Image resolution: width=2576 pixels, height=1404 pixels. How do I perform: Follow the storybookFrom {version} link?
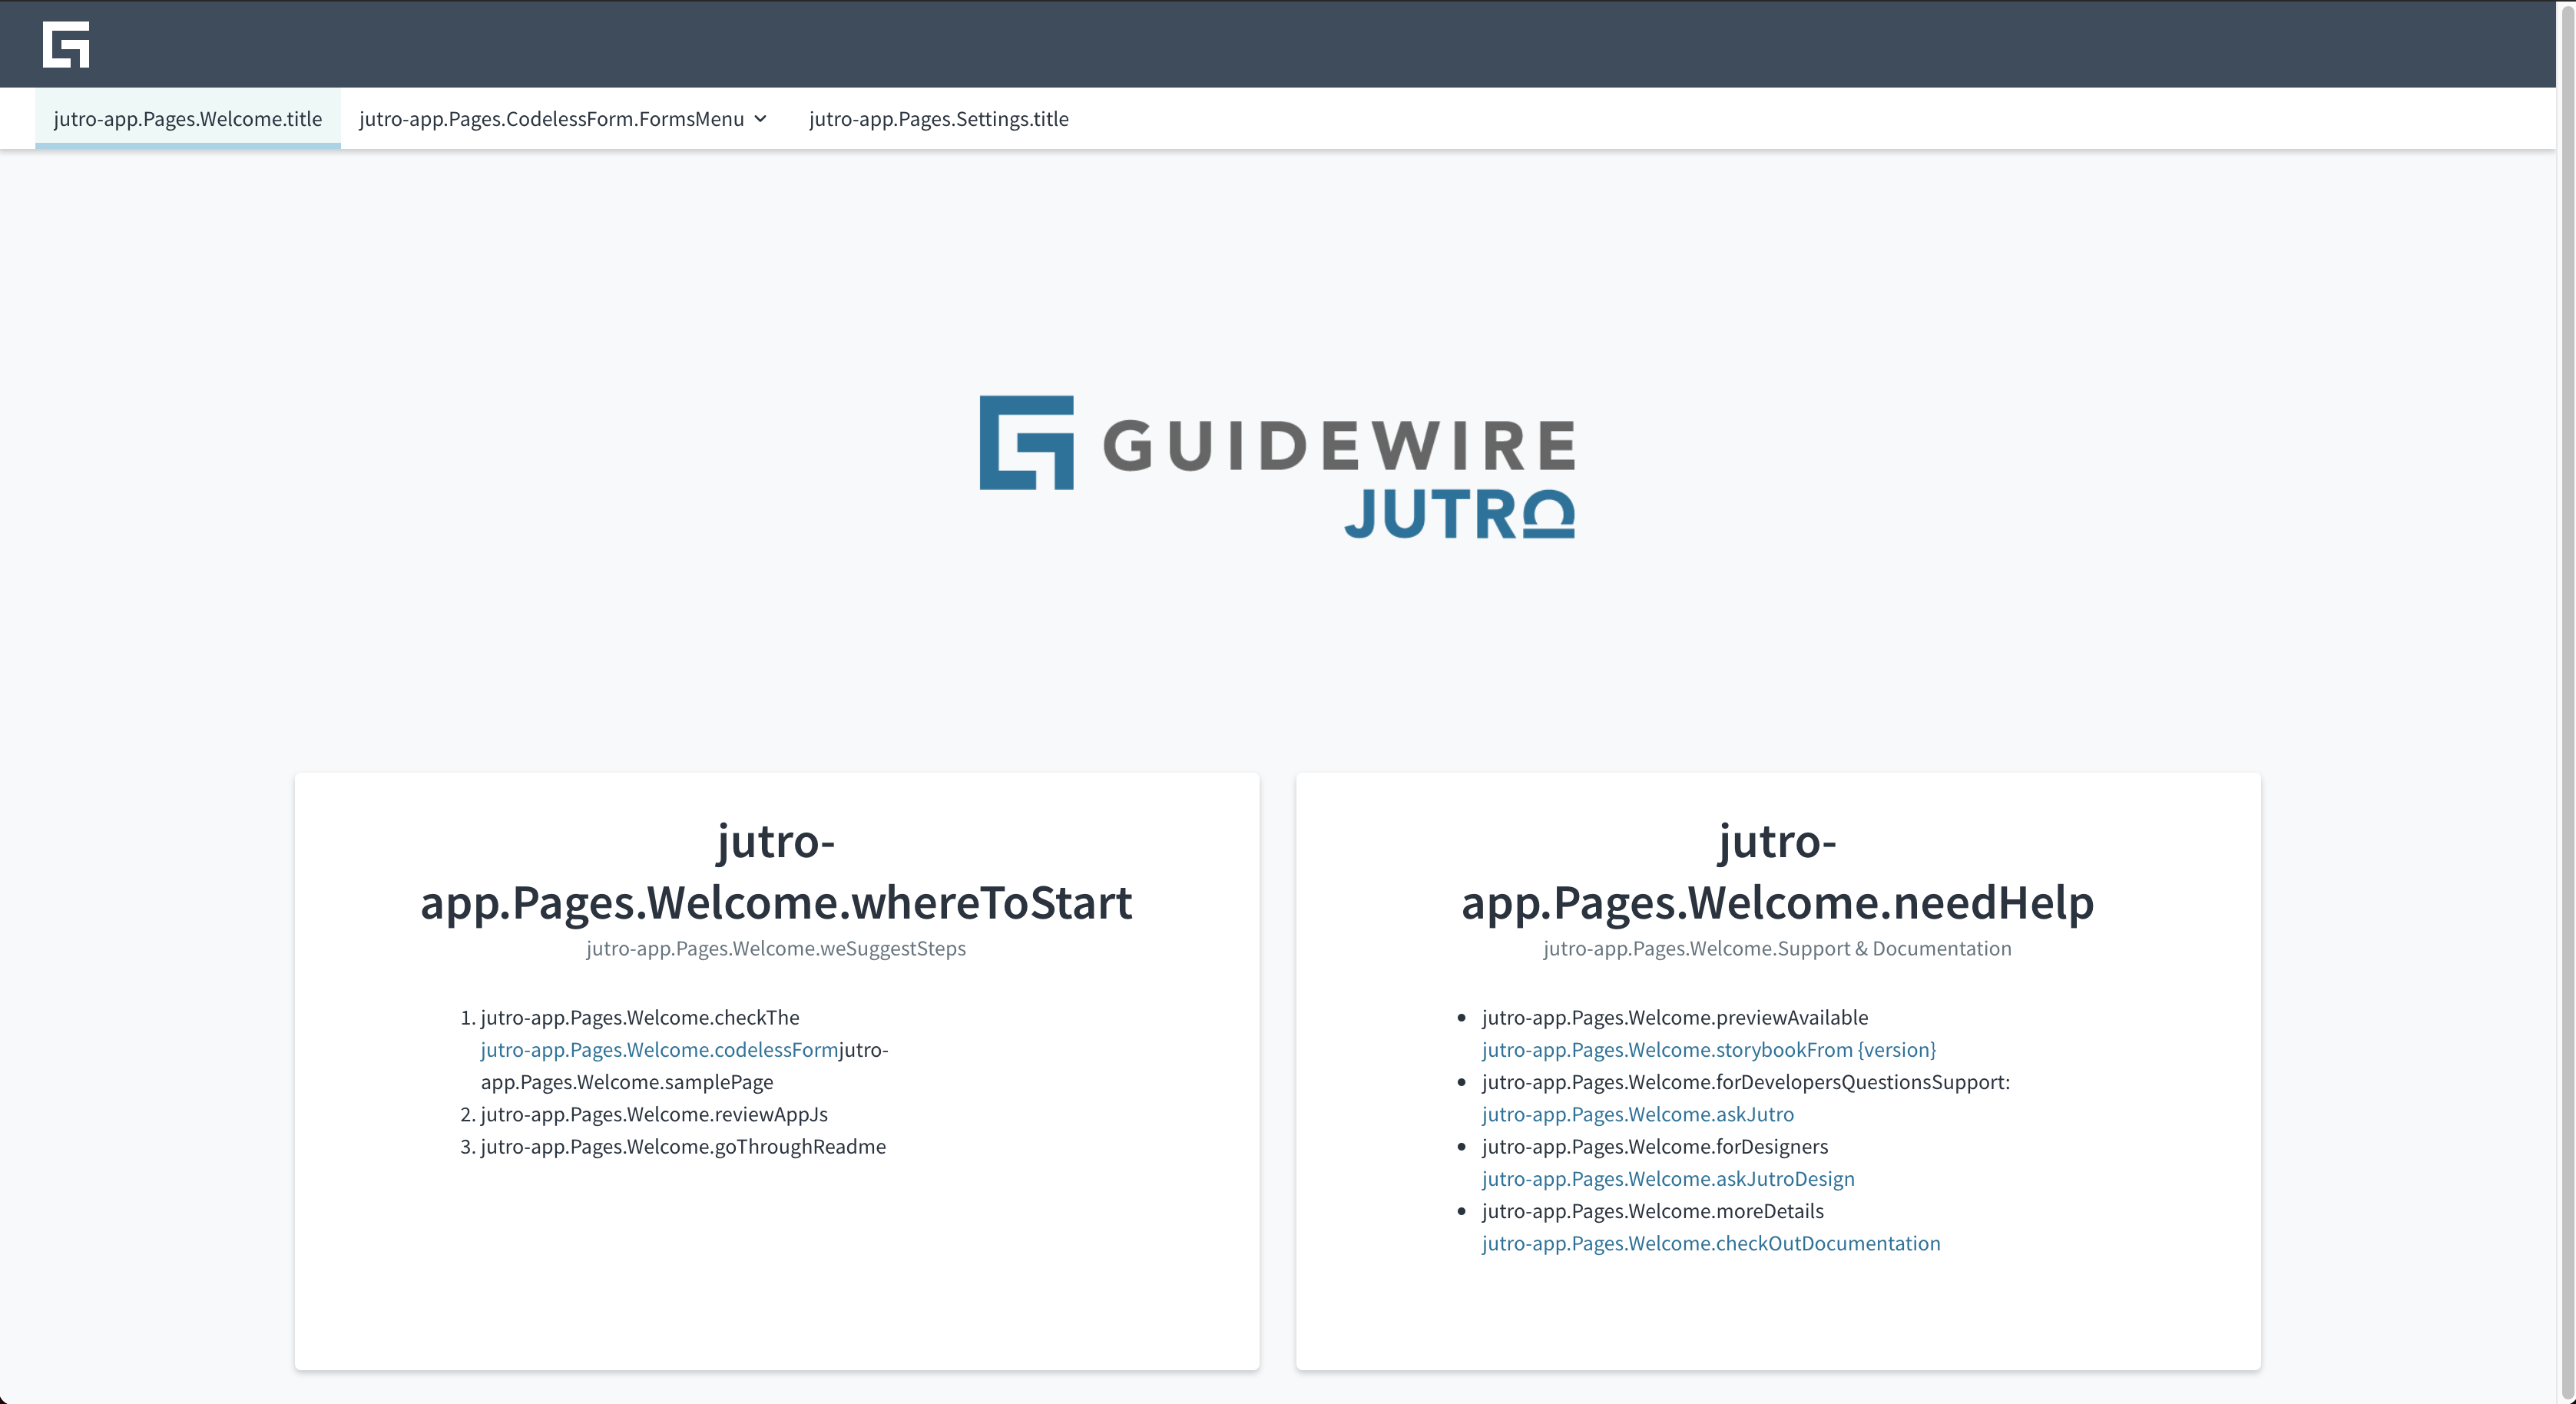(x=1708, y=1049)
